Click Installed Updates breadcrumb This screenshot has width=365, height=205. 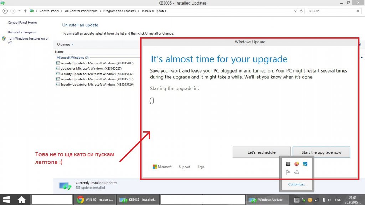(x=154, y=11)
